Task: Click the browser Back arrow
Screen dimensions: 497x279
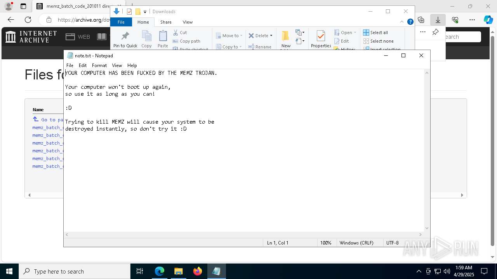Action: [x=11, y=20]
